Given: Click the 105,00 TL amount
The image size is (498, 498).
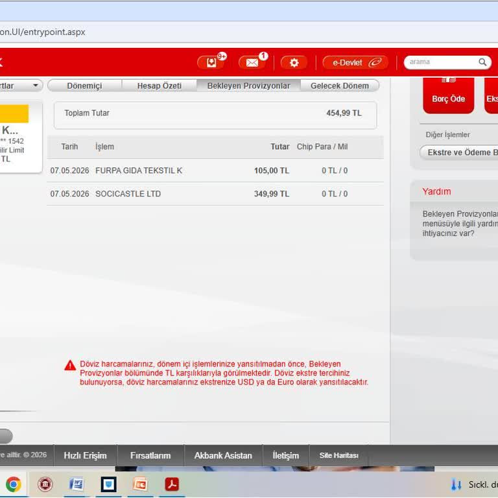Looking at the screenshot, I should (272, 171).
